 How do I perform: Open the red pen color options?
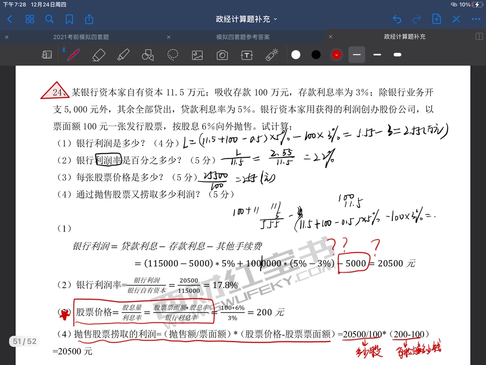336,55
